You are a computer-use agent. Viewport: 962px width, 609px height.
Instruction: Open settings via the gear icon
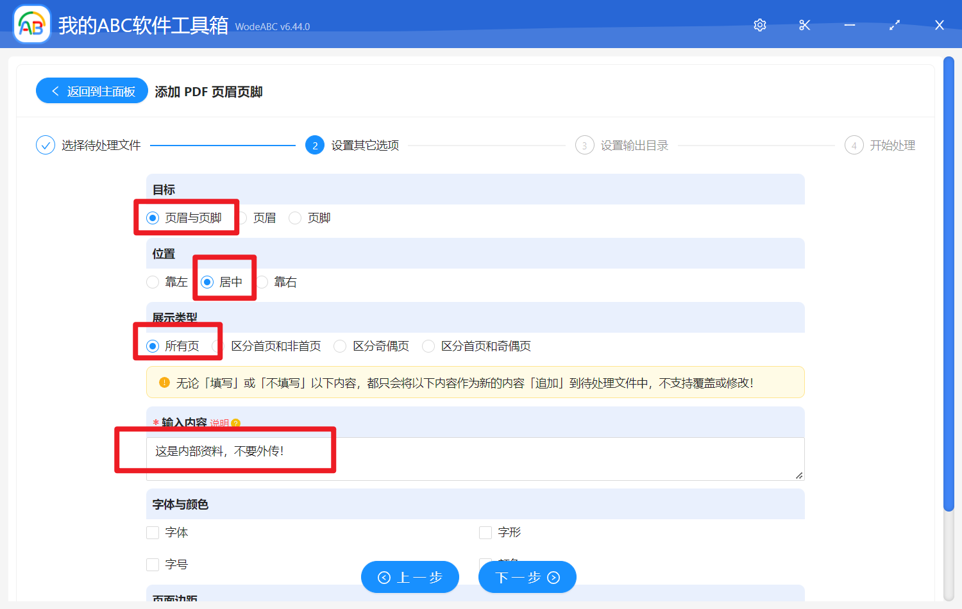pyautogui.click(x=760, y=25)
